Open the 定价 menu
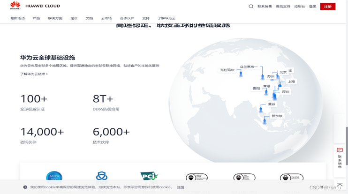 (x=74, y=18)
